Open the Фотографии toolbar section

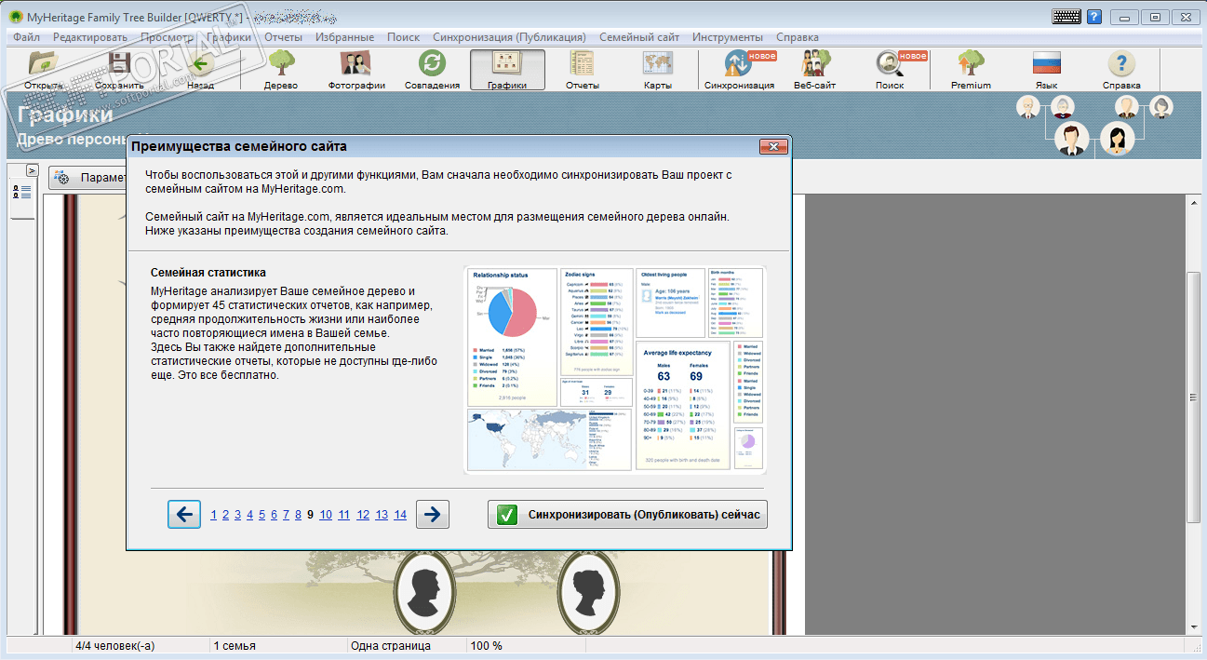[x=356, y=70]
